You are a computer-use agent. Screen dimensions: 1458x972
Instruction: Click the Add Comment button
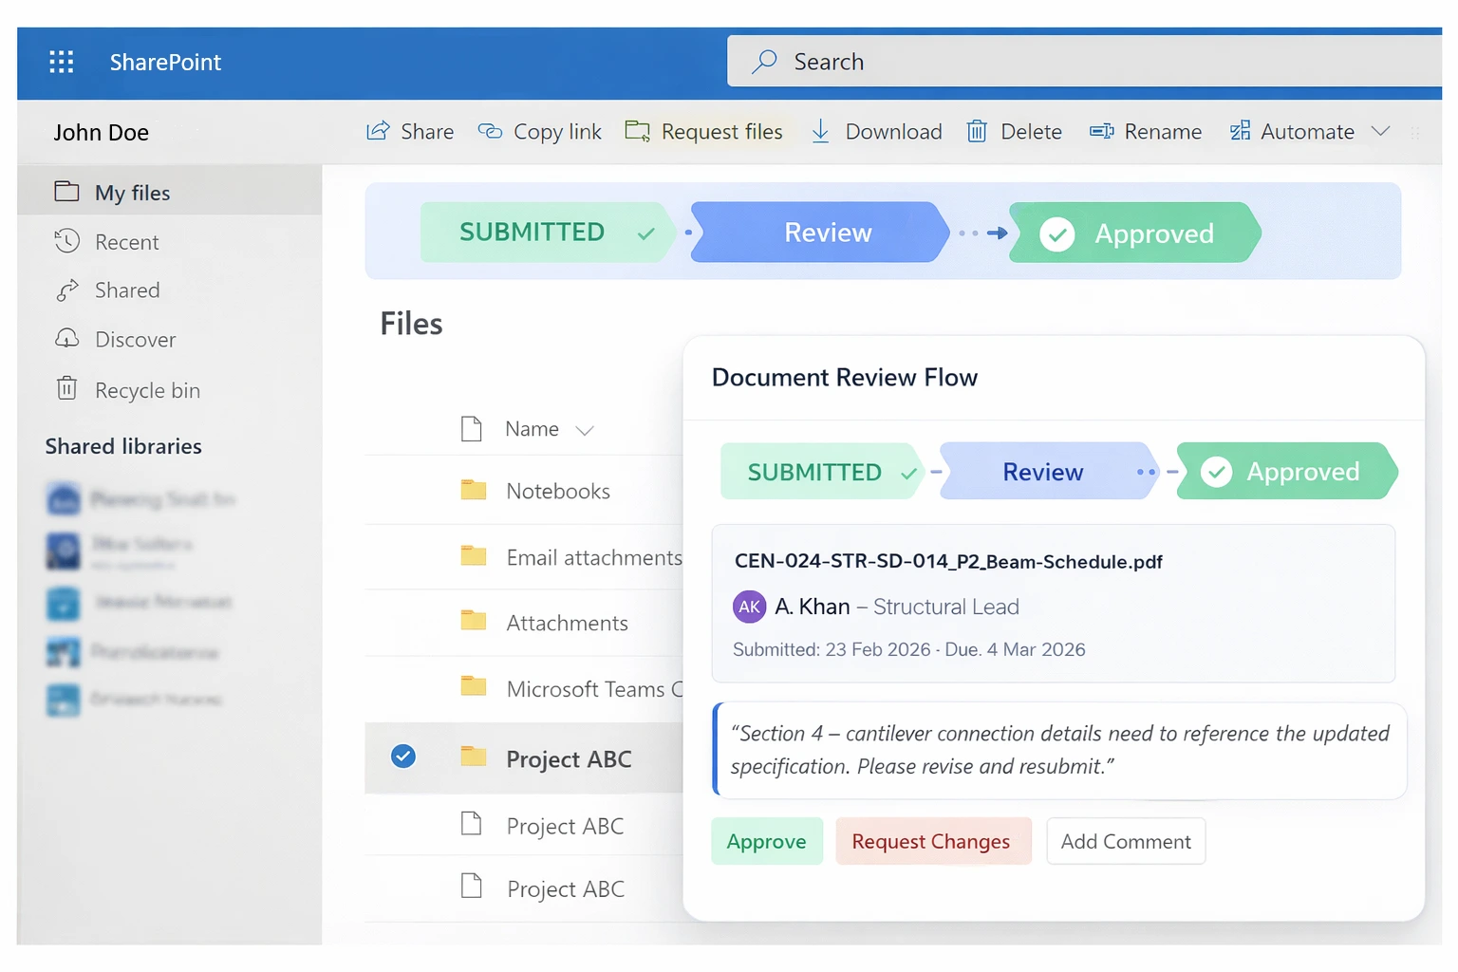click(x=1125, y=841)
